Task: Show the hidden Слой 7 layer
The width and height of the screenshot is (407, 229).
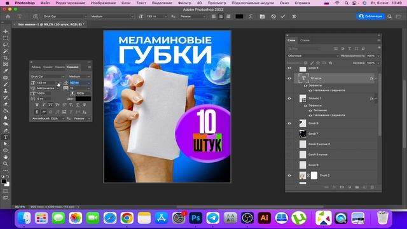Action: (x=289, y=134)
